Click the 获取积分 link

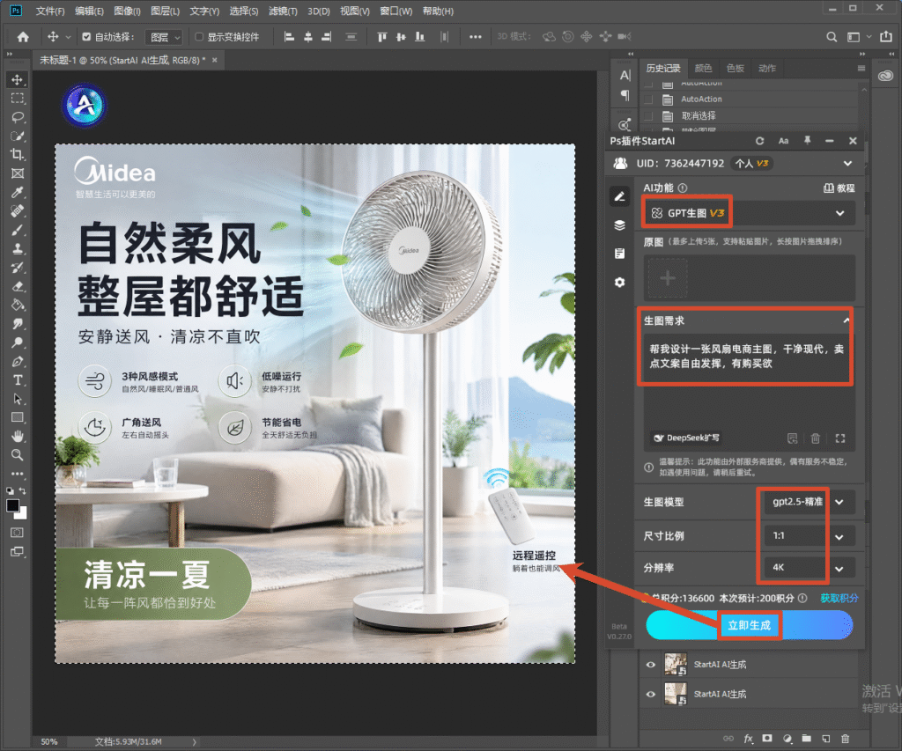(x=839, y=598)
